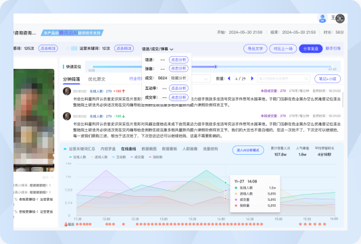Viewport: 361px width, 244px height.
Task: Open the 流量结构 tab
Action: coord(210,149)
